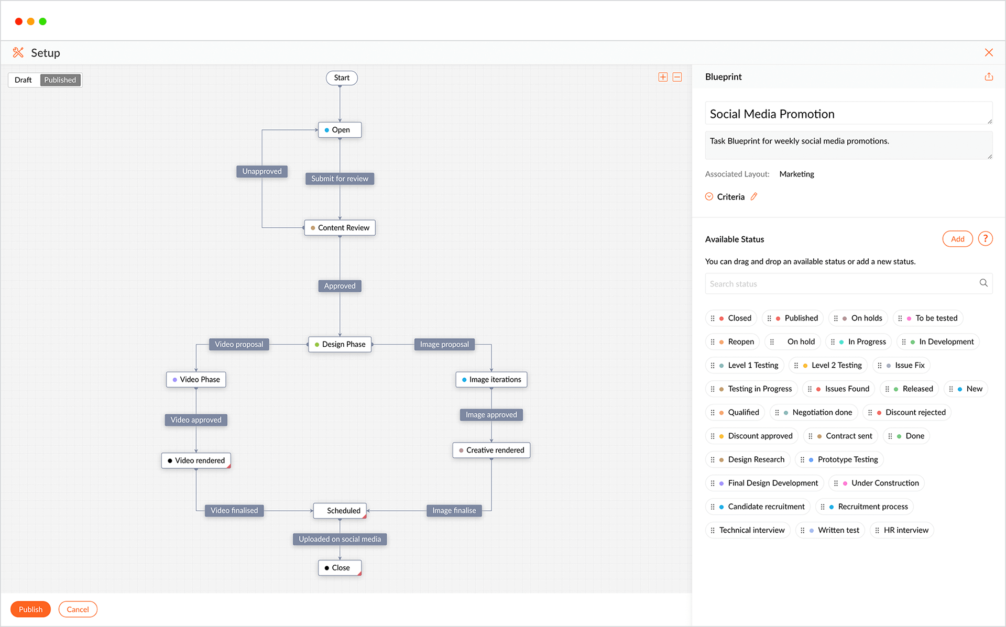
Task: Select the Level 2 Testing status chip
Action: click(x=828, y=365)
